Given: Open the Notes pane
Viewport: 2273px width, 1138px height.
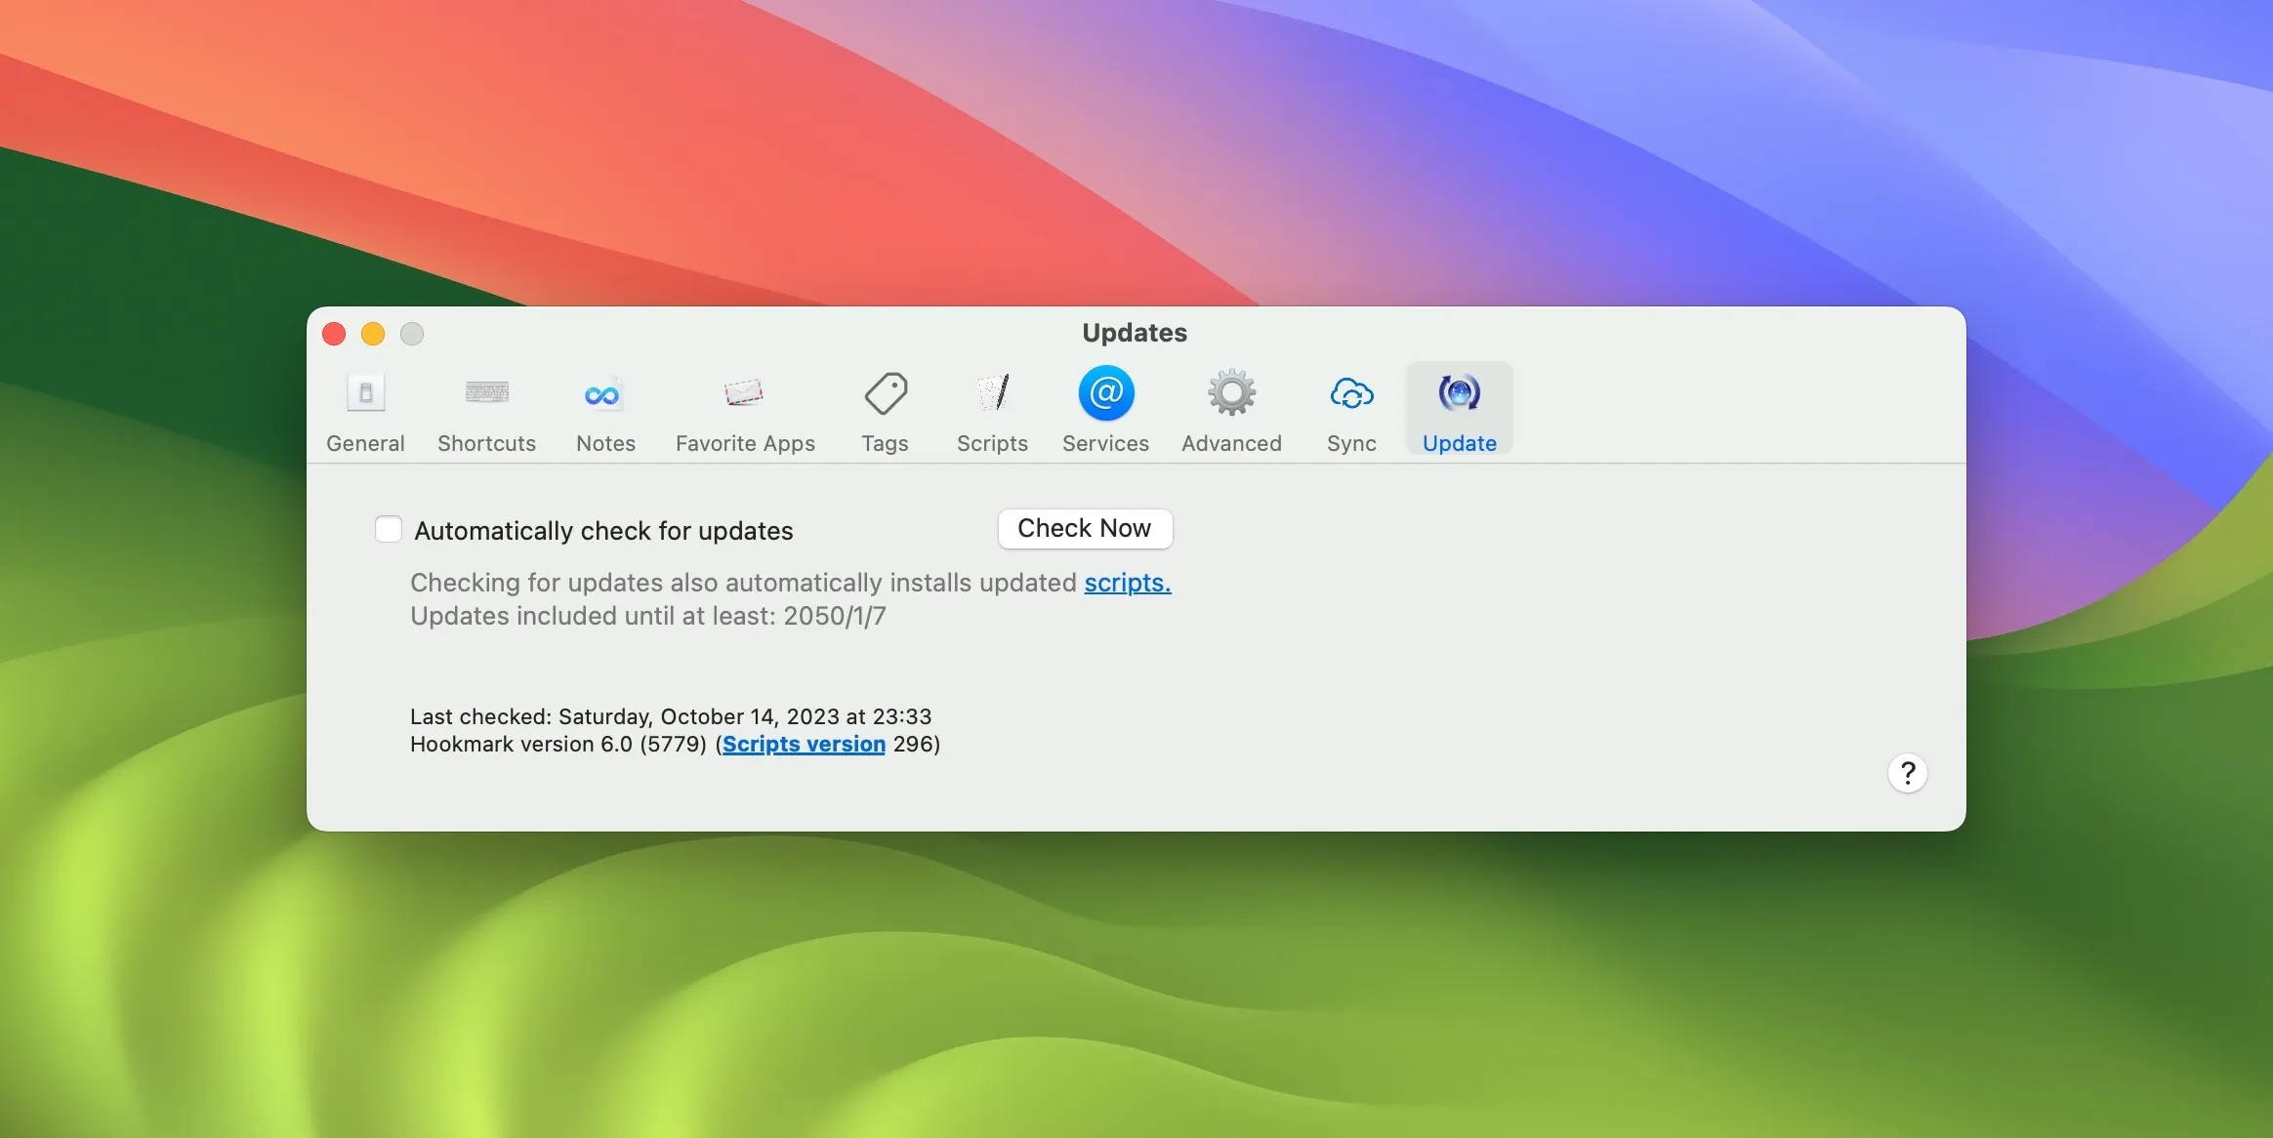Looking at the screenshot, I should [603, 410].
